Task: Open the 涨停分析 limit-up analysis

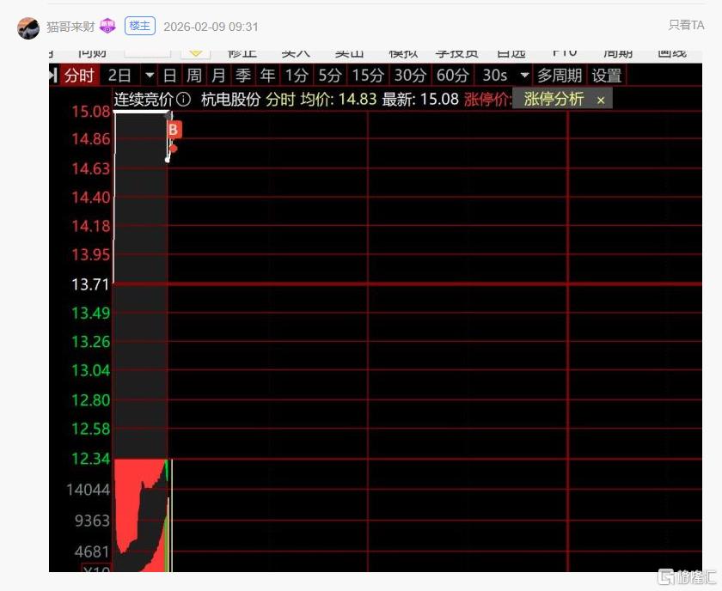Action: tap(554, 99)
